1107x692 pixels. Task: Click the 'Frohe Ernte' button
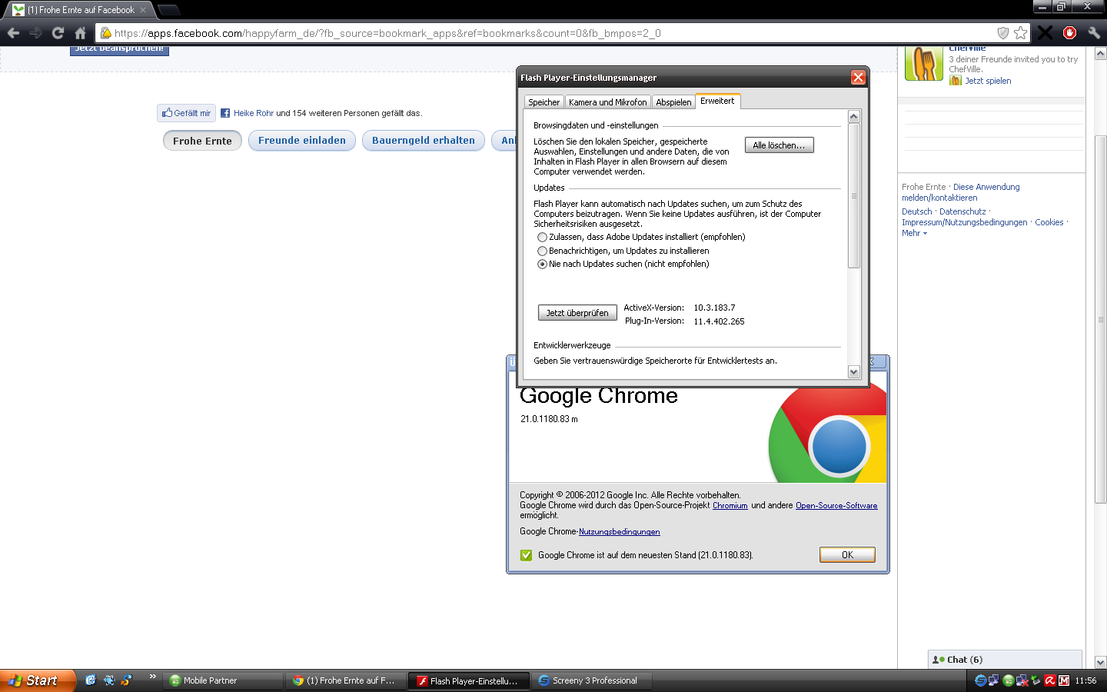point(202,141)
